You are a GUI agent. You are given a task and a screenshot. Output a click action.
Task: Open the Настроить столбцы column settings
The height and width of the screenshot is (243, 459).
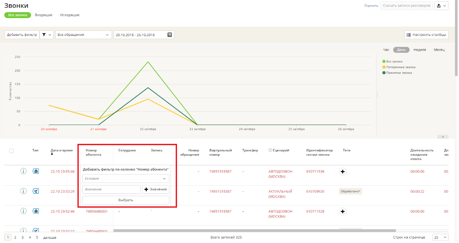(426, 35)
